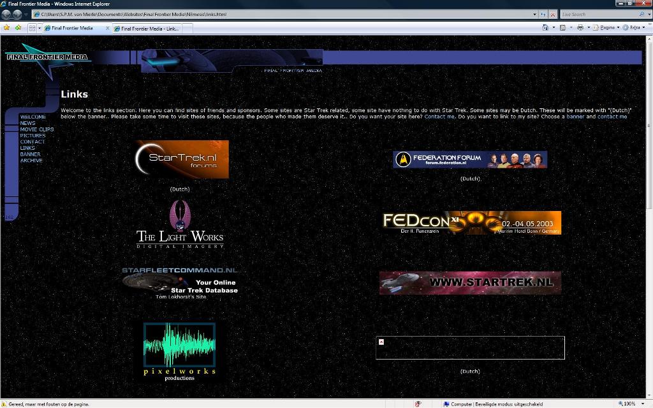The height and width of the screenshot is (408, 653).
Task: Click the vertical scrollbar thumb
Action: (649, 126)
